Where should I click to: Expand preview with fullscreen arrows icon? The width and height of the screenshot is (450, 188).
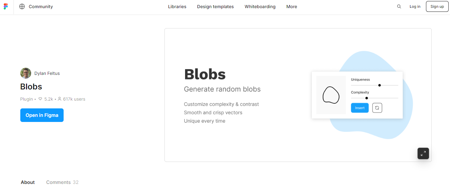point(423,153)
